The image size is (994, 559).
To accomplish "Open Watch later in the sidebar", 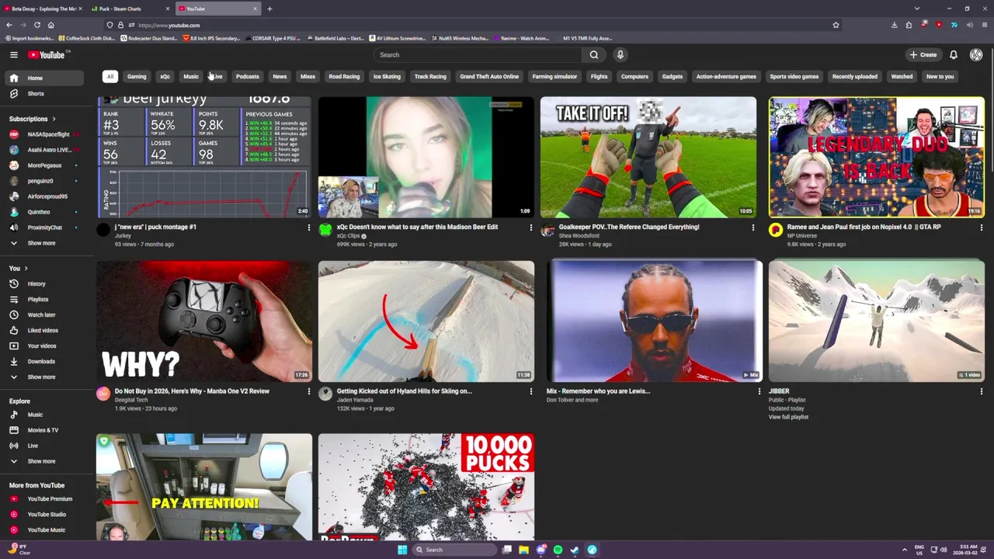I will click(x=43, y=314).
